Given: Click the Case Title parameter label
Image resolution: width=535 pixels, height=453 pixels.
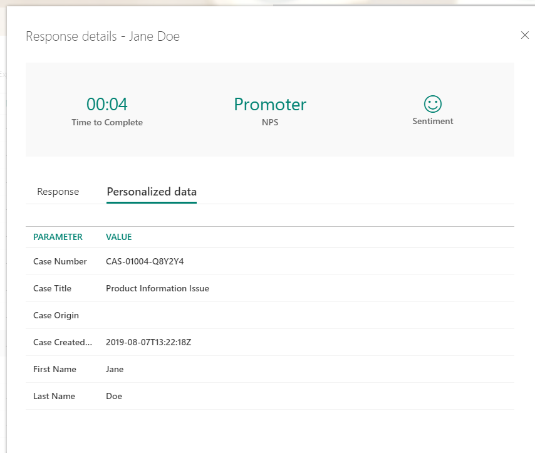Looking at the screenshot, I should click(x=52, y=288).
